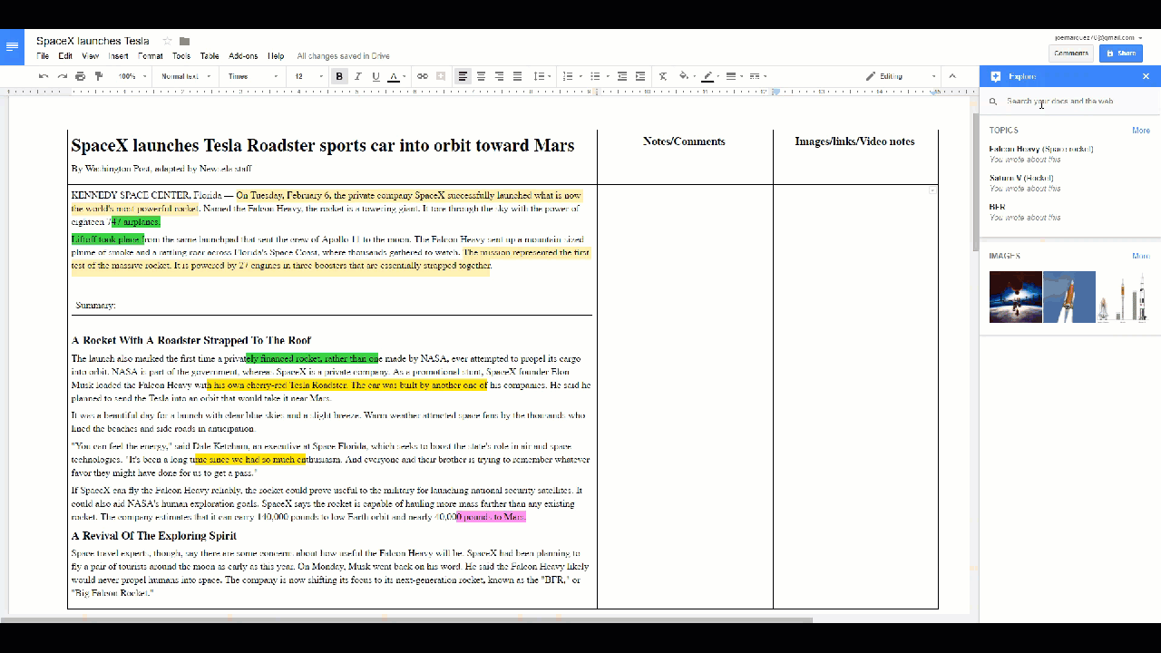Screen dimensions: 1161x653
Task: Decrease the paragraph indent
Action: pos(622,76)
